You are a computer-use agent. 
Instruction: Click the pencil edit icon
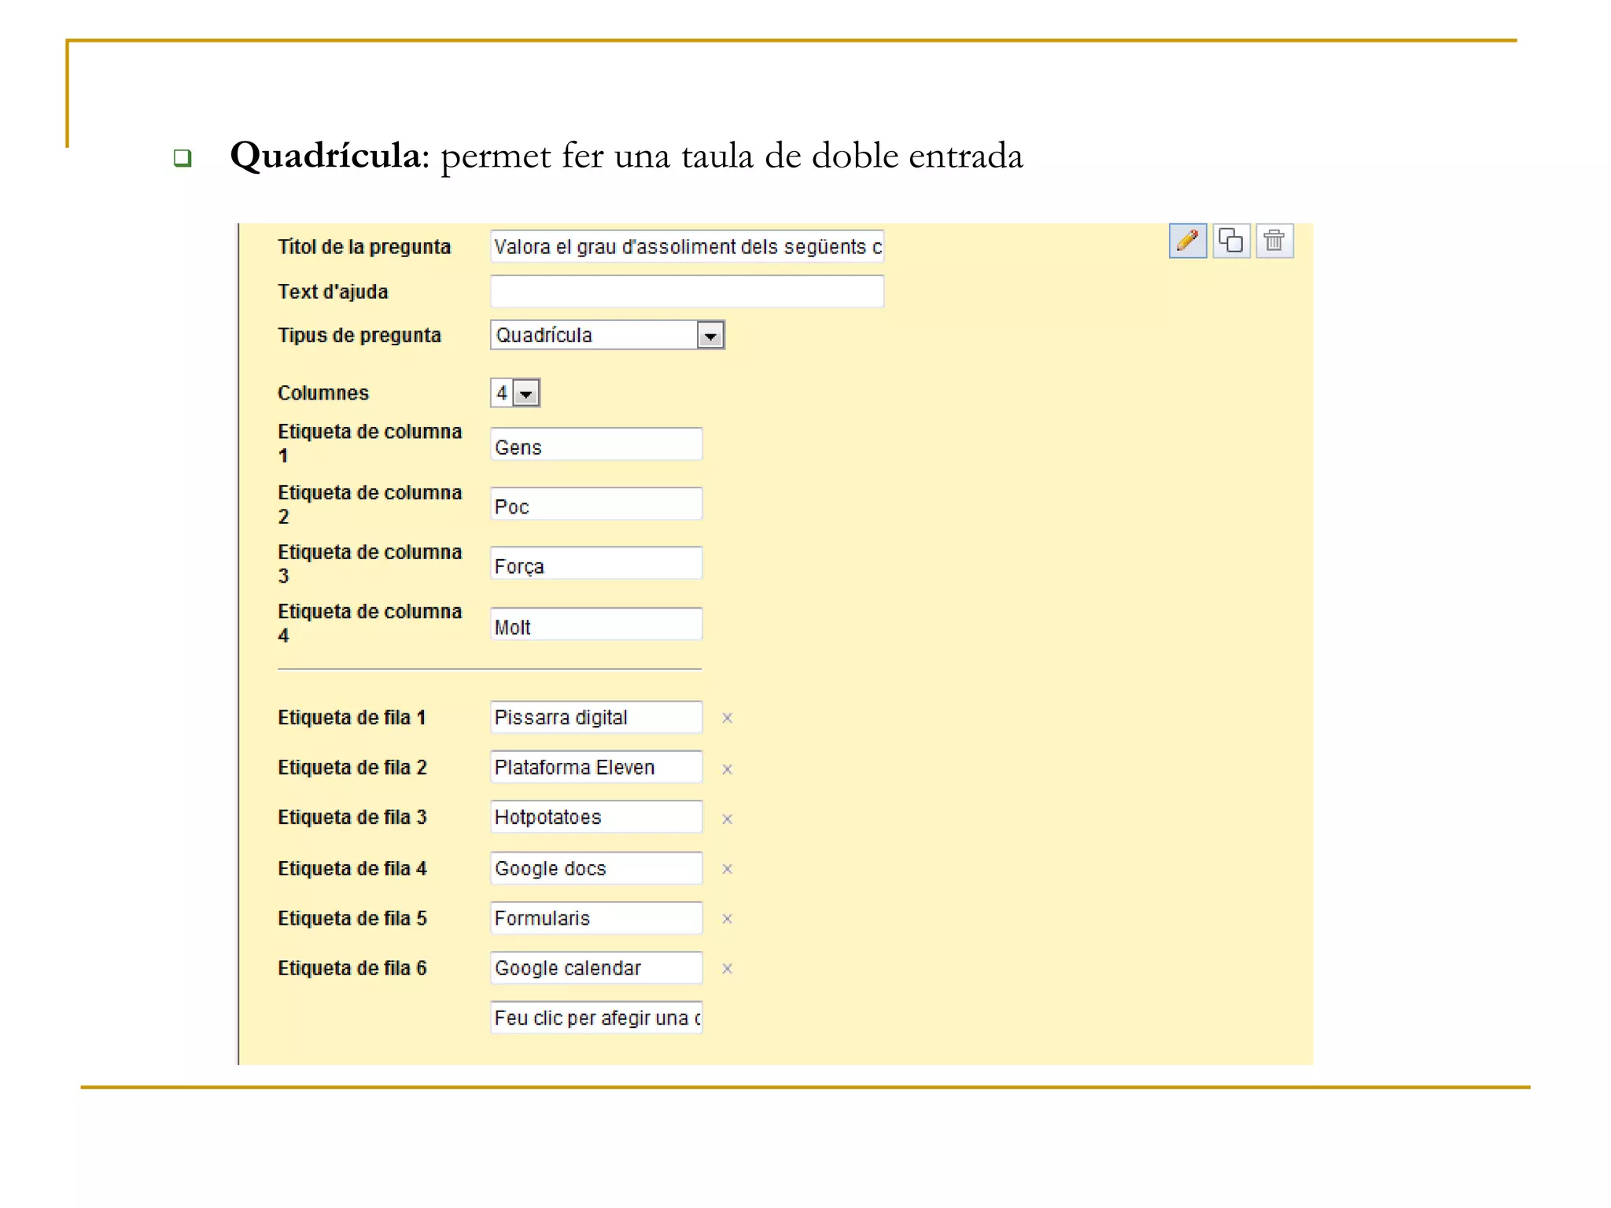[x=1187, y=241]
